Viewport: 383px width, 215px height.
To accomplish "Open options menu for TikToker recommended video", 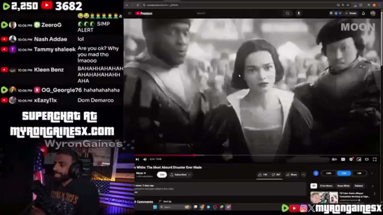I will coord(374,194).
